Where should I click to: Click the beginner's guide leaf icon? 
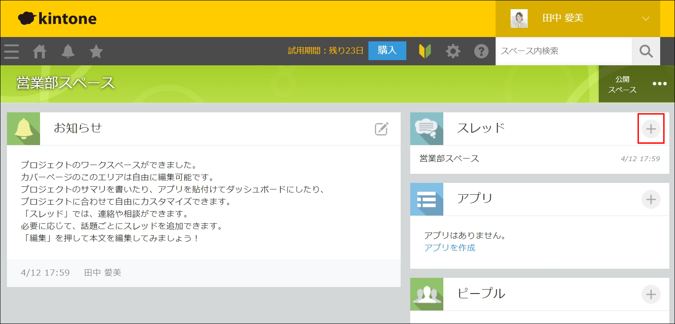coord(425,51)
